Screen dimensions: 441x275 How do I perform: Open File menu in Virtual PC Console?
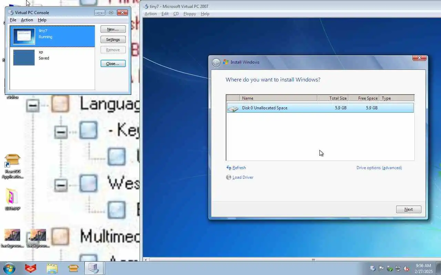click(x=13, y=20)
